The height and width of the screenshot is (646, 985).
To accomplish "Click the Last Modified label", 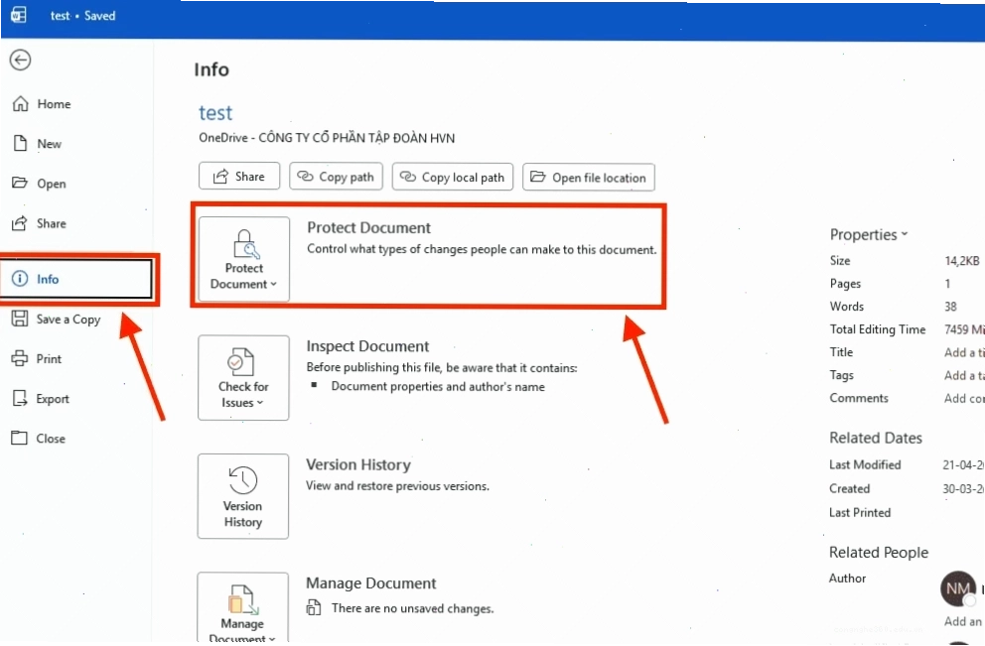I will point(865,464).
